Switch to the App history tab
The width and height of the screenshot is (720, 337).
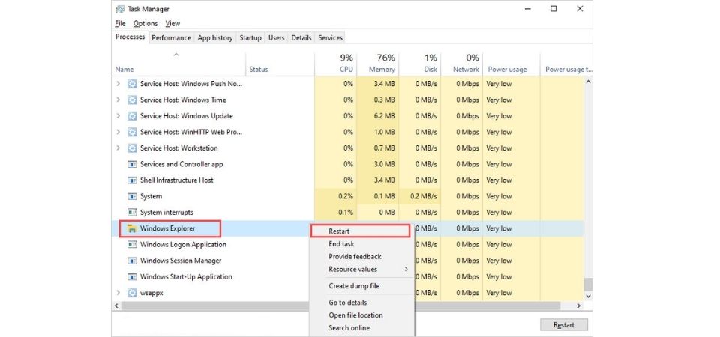tap(215, 38)
